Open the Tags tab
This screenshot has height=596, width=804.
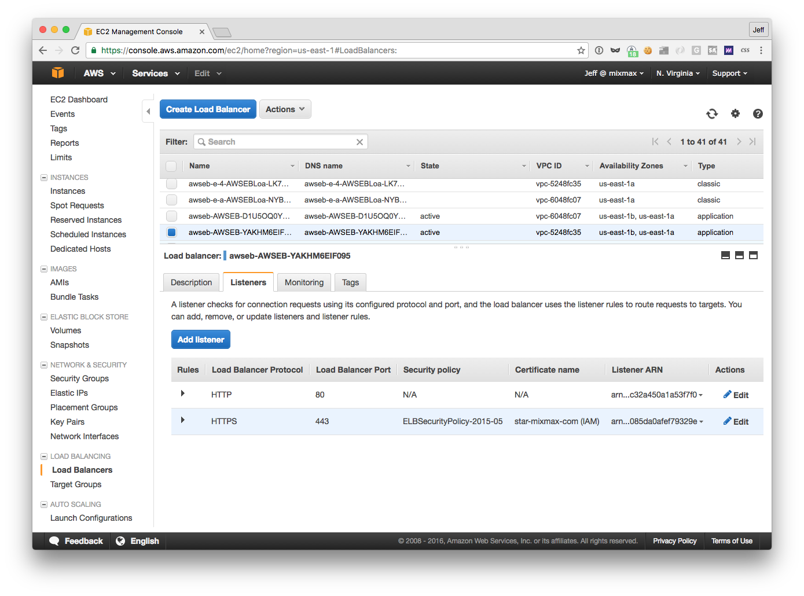350,282
